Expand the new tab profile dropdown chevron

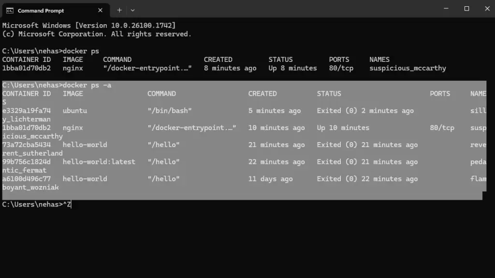pos(132,10)
